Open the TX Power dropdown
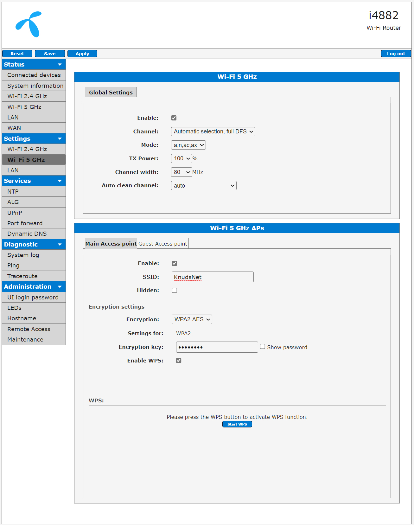Viewport: 414px width, 525px height. click(182, 158)
